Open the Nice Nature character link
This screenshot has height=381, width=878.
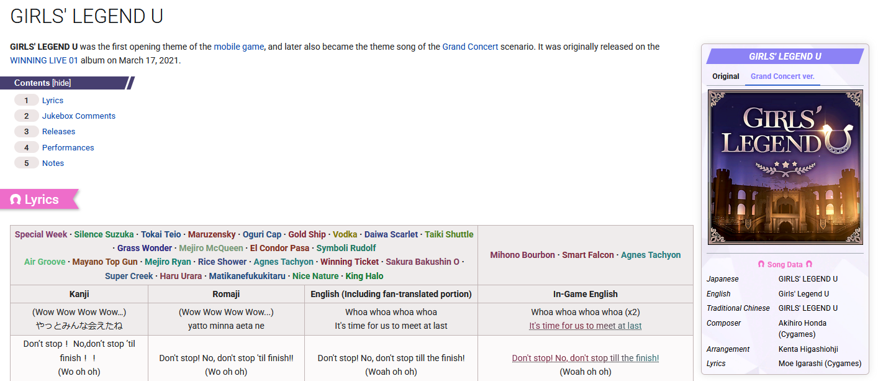tap(315, 276)
